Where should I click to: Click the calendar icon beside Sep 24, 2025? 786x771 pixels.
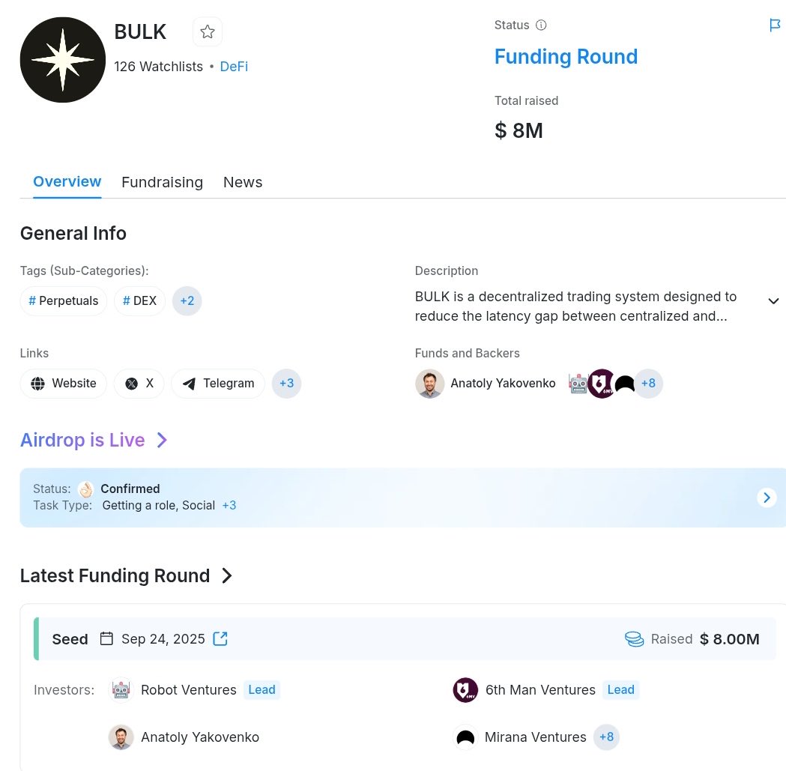pyautogui.click(x=106, y=638)
